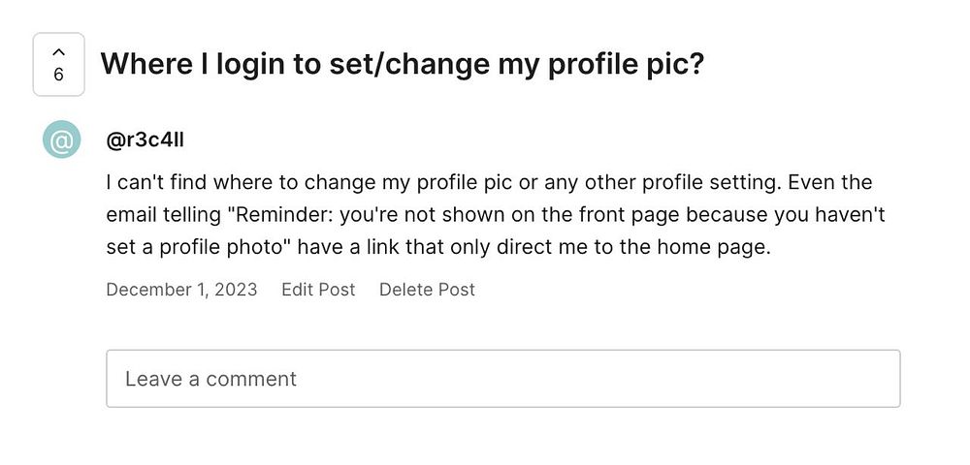
Task: Click the teal @ avatar icon
Action: tap(61, 141)
